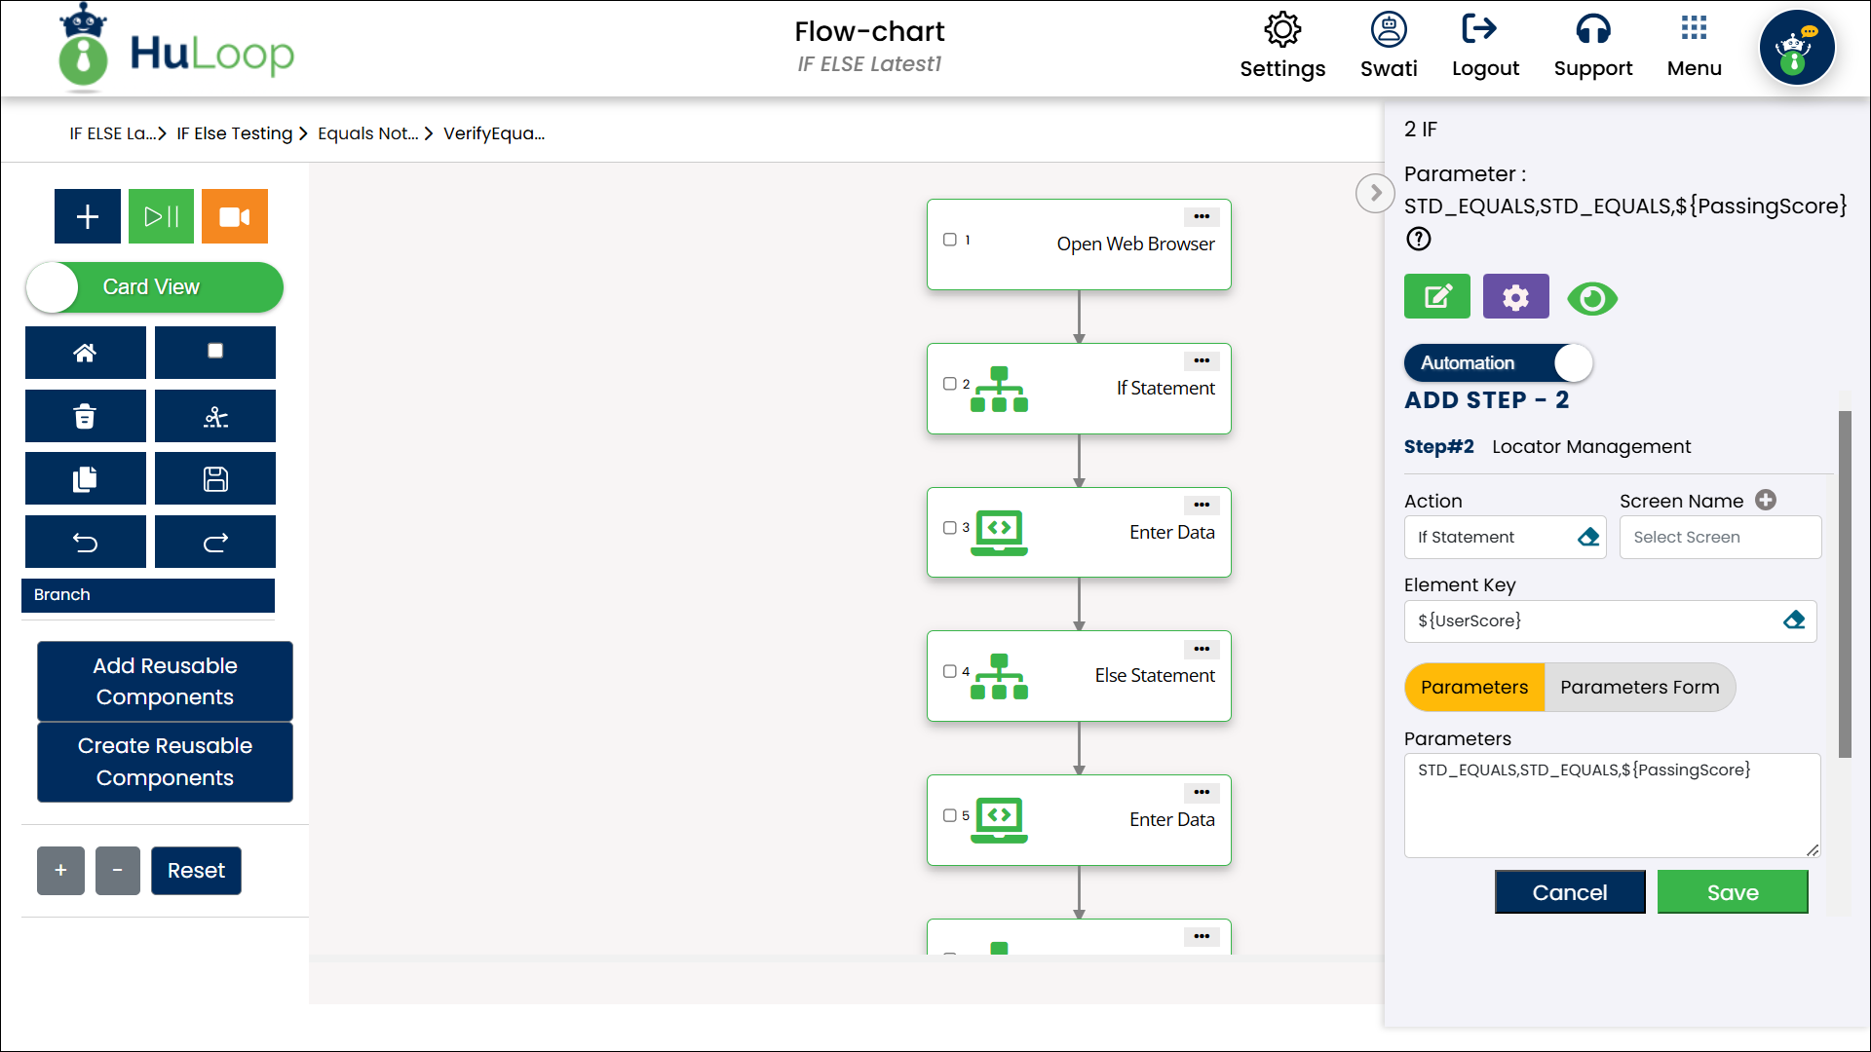Viewport: 1871px width, 1052px height.
Task: Open the Select Screen dropdown
Action: [1719, 538]
